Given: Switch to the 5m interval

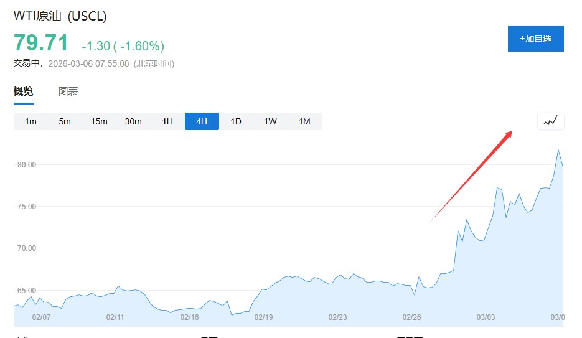Looking at the screenshot, I should [65, 121].
